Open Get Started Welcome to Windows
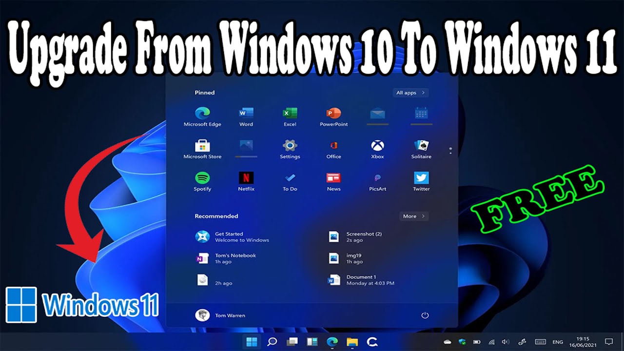 coord(232,237)
